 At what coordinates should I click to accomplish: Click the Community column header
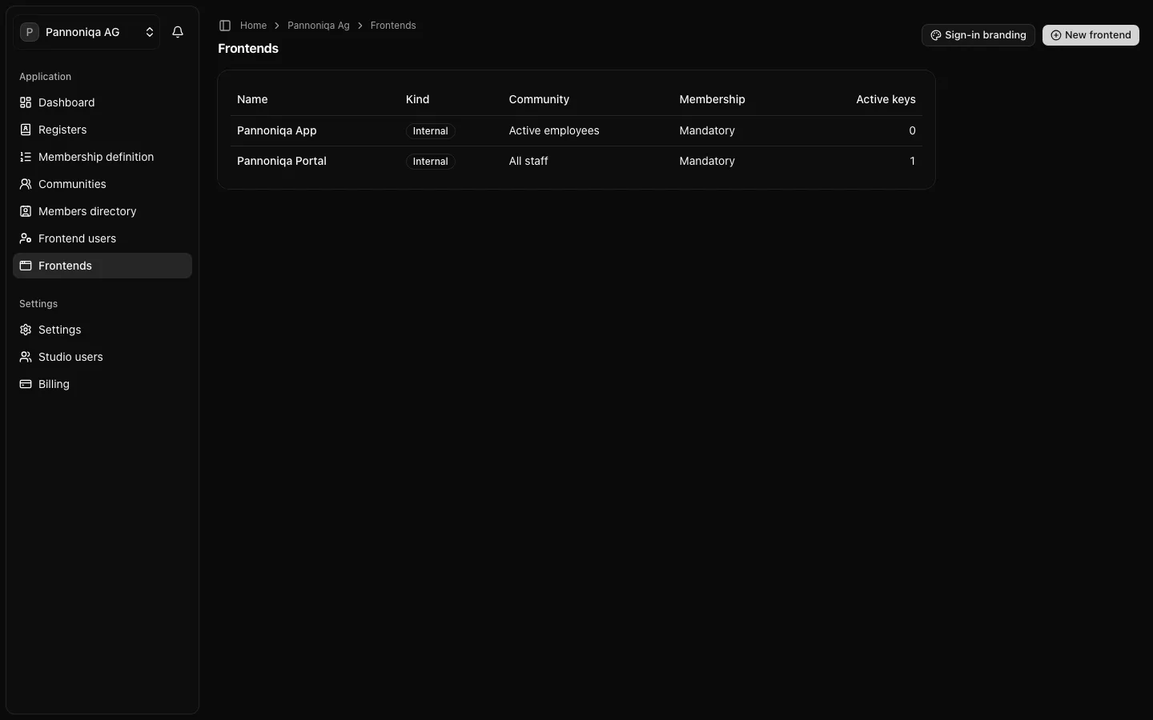pos(539,99)
